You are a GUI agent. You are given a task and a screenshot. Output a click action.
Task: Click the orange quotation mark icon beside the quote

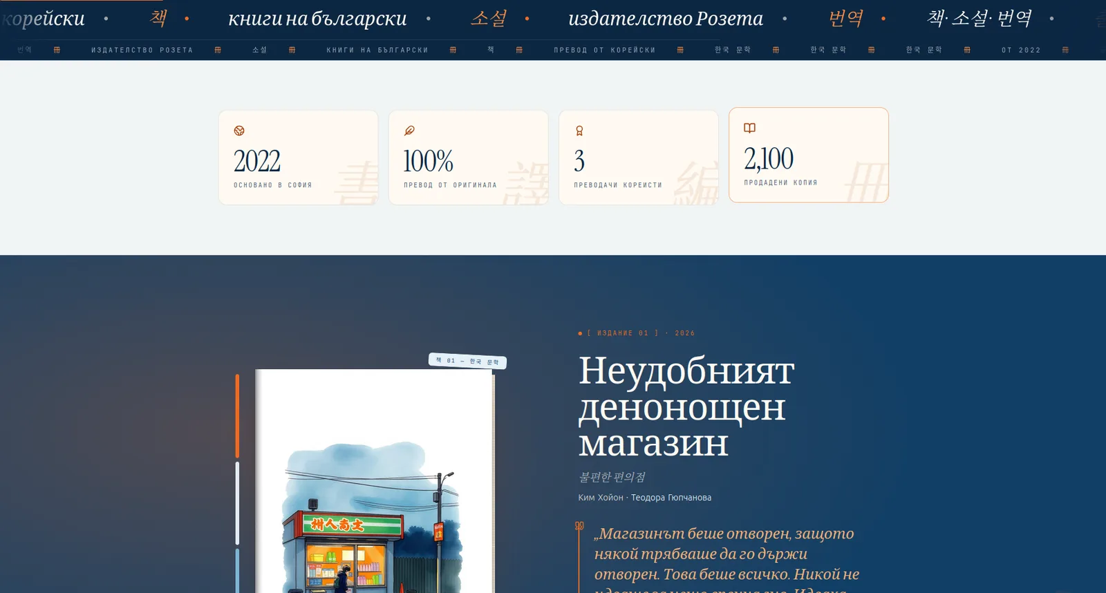(579, 526)
